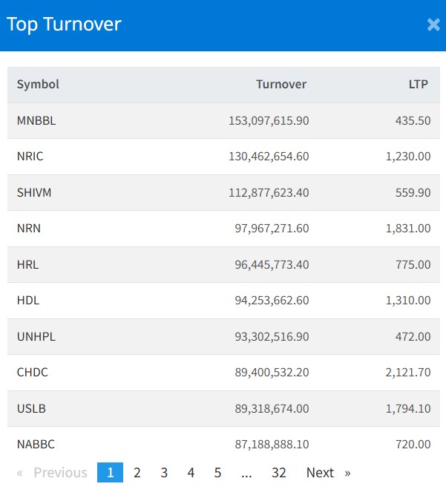This screenshot has width=446, height=504.
Task: Select the NRIC symbol row
Action: [30, 157]
